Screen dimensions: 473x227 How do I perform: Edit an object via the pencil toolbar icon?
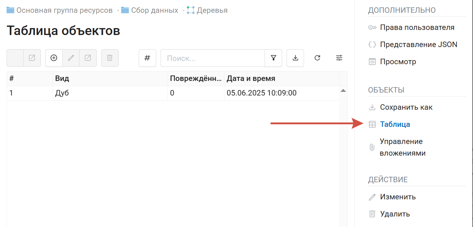(x=71, y=58)
